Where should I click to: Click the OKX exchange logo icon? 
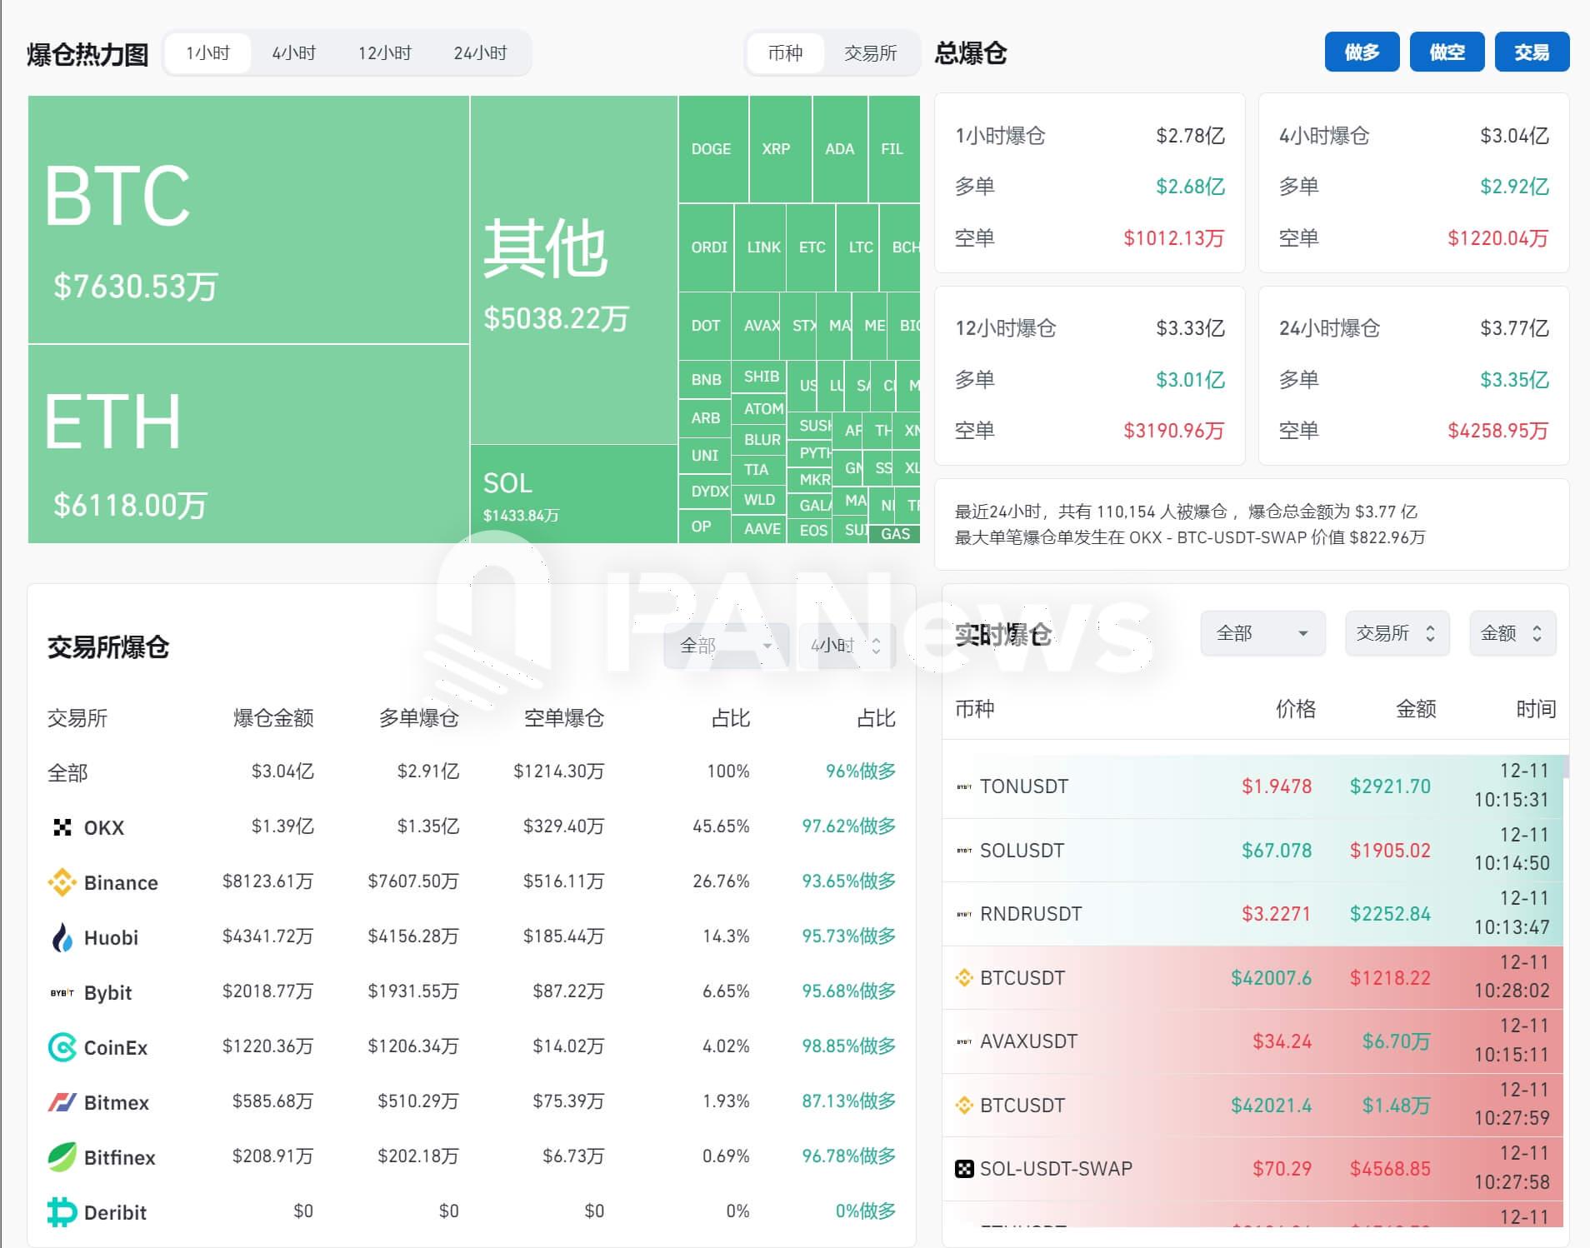click(x=62, y=827)
